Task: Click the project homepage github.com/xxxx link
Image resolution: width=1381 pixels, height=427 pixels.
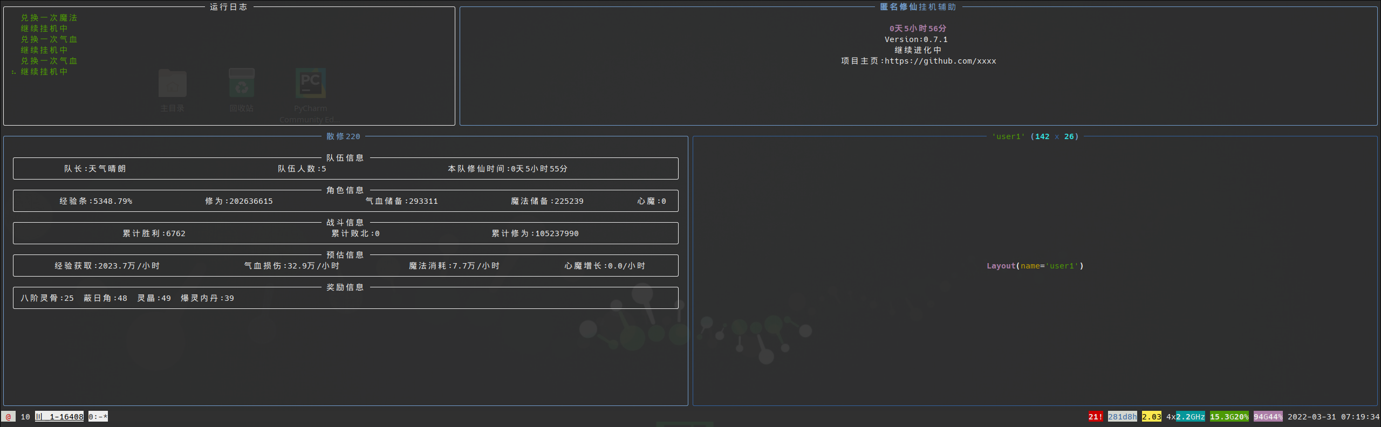Action: pyautogui.click(x=940, y=61)
